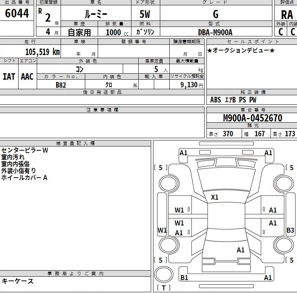Image resolution: width=297 pixels, height=293 pixels.
Task: Click the 出品番号 header
Action: pos(17,2)
